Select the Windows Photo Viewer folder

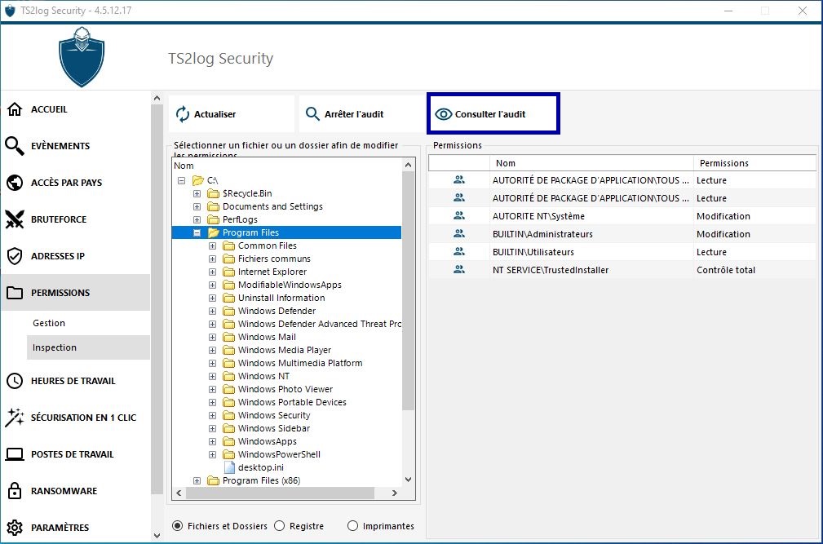click(x=285, y=389)
